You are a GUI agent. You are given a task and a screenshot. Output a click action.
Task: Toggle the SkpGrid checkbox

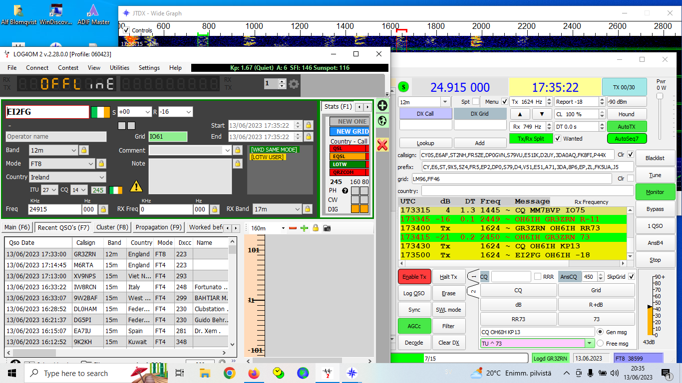pyautogui.click(x=631, y=277)
